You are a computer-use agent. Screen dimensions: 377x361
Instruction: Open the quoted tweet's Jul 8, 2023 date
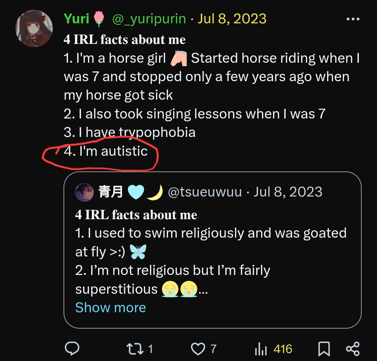tap(288, 192)
